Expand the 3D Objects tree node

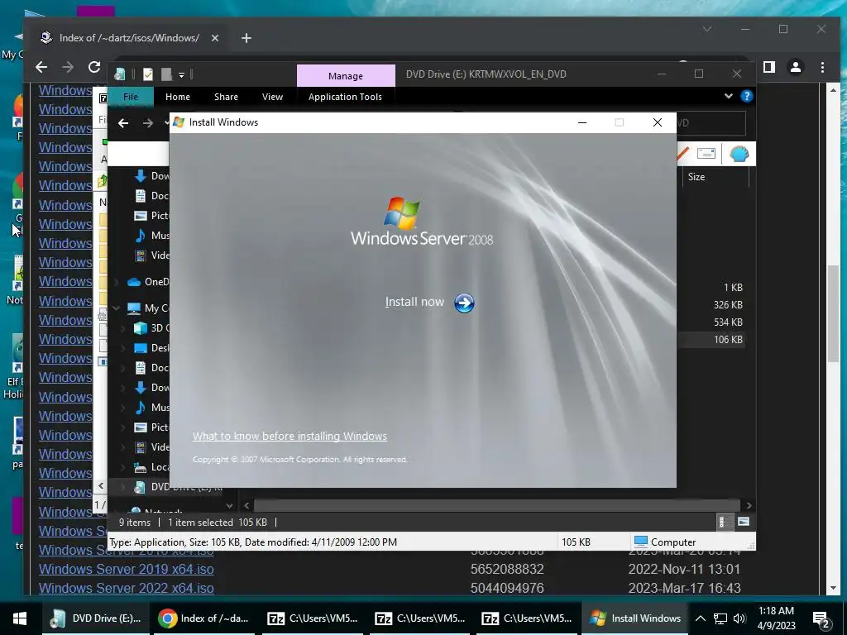point(122,327)
